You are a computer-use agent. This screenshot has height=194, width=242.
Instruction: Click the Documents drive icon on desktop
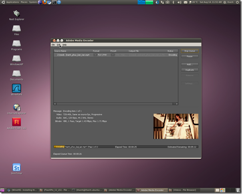(16, 74)
